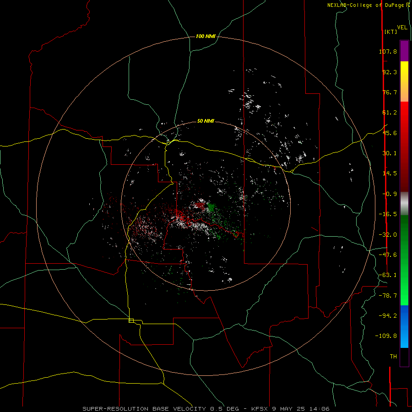412x412 pixels.
Task: Click the 76.7 legend value
Action: [390, 92]
